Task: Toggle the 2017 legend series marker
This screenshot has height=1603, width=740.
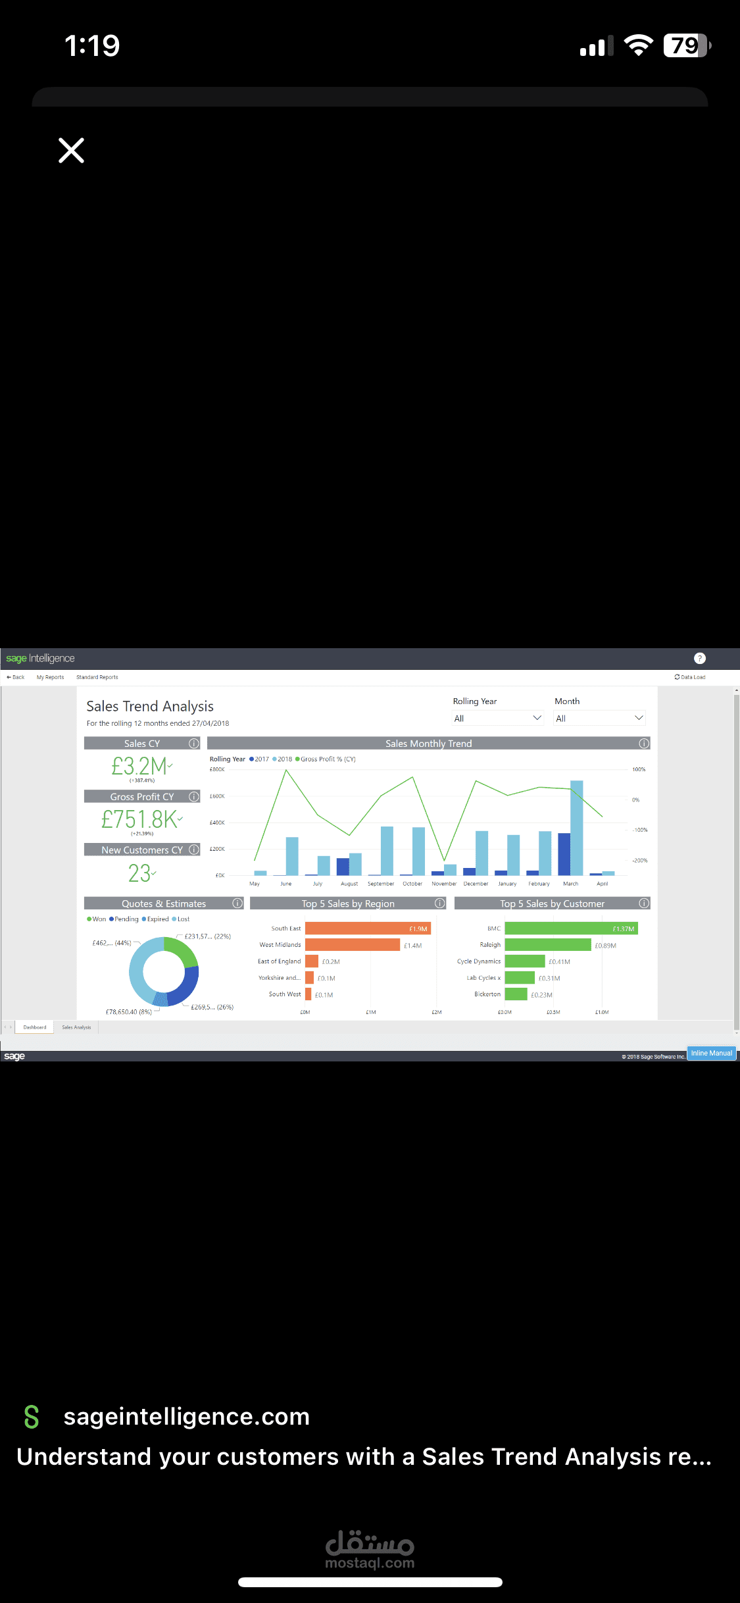Action: pyautogui.click(x=251, y=759)
